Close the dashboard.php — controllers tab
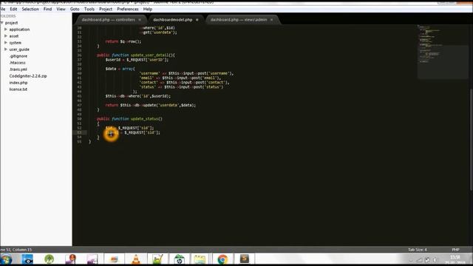 click(140, 20)
